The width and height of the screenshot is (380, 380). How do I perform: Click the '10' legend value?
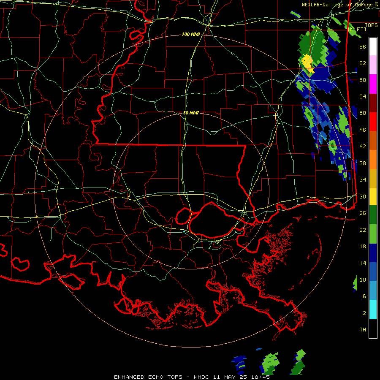coord(363,280)
